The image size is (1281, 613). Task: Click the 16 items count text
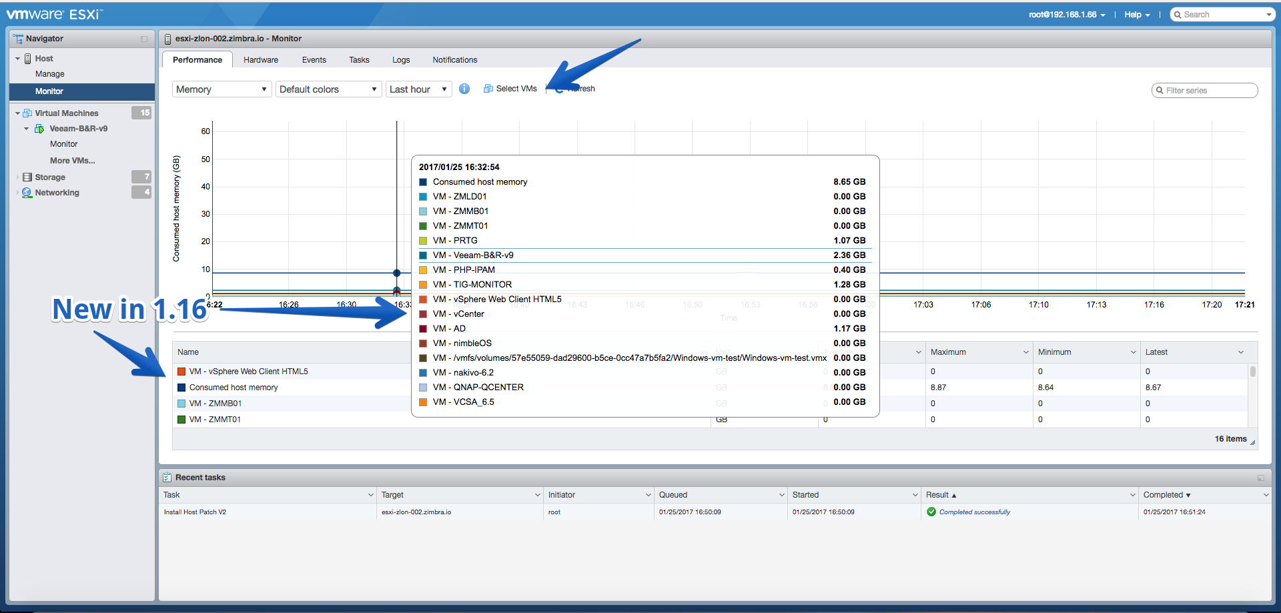point(1230,439)
